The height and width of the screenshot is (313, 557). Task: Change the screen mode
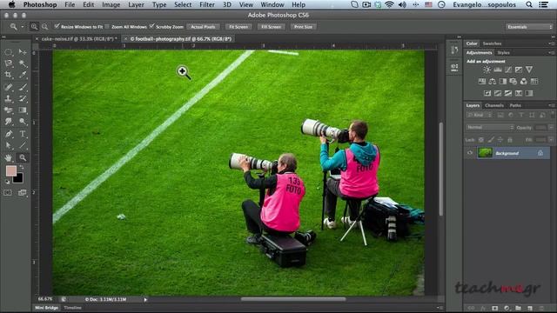[x=23, y=193]
